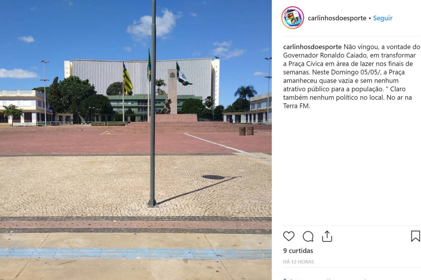
Task: Click the yellow and green striped flag
Action: 127,79
